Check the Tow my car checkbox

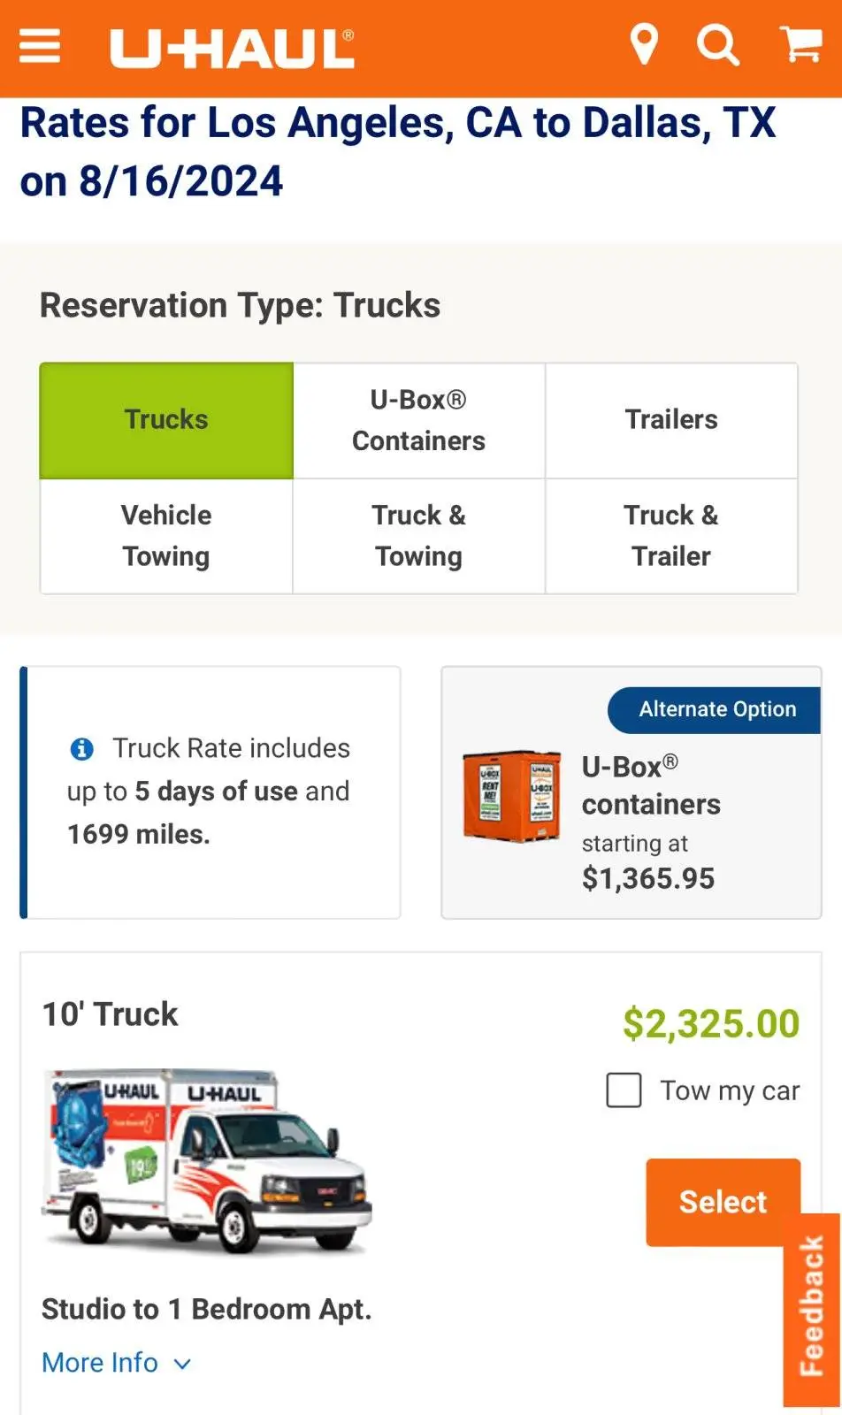click(624, 1090)
